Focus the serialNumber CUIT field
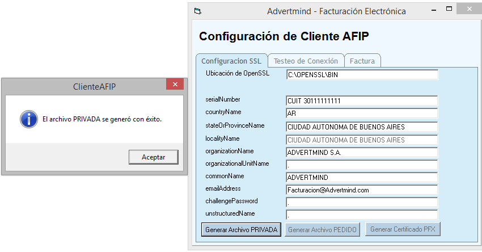Image resolution: width=482 pixels, height=252 pixels. pos(362,101)
